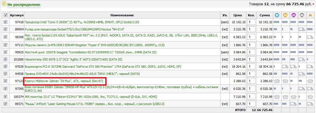
Task: Click Zalman Z9 Plus phone under orange circle M
Action: tap(285, 81)
